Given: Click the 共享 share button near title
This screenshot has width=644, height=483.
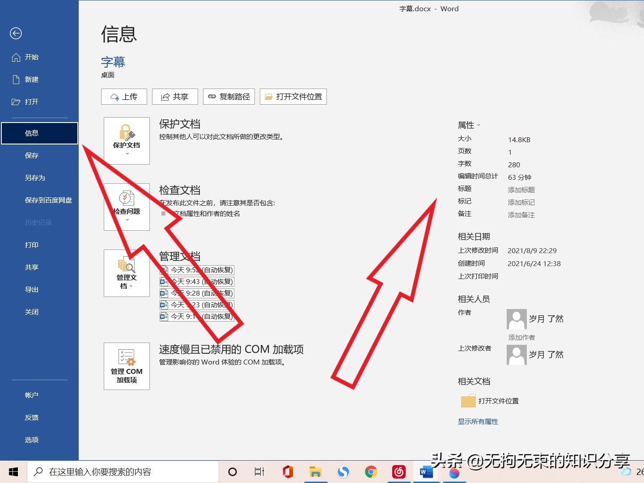Looking at the screenshot, I should pos(175,97).
